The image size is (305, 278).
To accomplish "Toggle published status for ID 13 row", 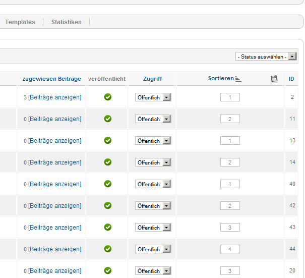I will tap(107, 140).
